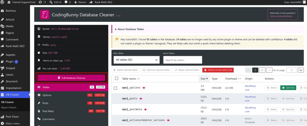The height and width of the screenshot is (126, 307).
Task: Open the WordPress logo menu
Action: pyautogui.click(x=3, y=2)
